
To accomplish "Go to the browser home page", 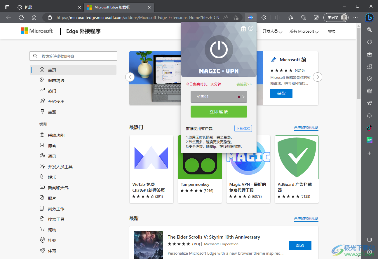I will click(34, 17).
